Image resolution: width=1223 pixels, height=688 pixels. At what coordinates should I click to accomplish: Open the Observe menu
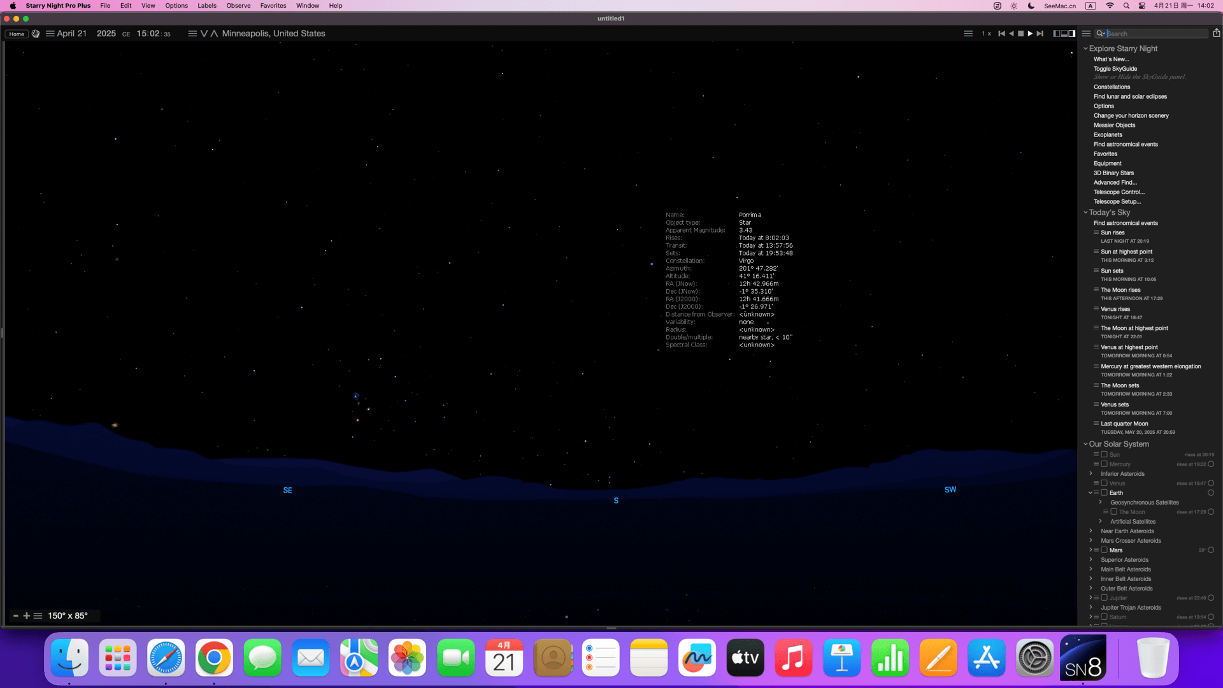(x=238, y=6)
